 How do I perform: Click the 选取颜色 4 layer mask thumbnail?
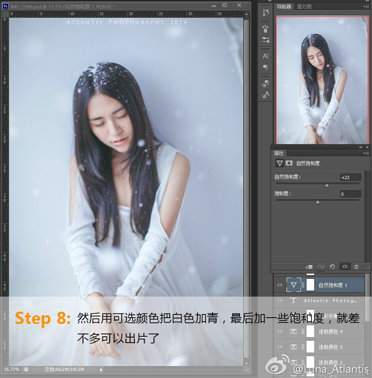coord(311,331)
